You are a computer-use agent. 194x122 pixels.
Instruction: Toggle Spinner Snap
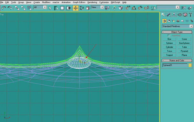pos(146,8)
